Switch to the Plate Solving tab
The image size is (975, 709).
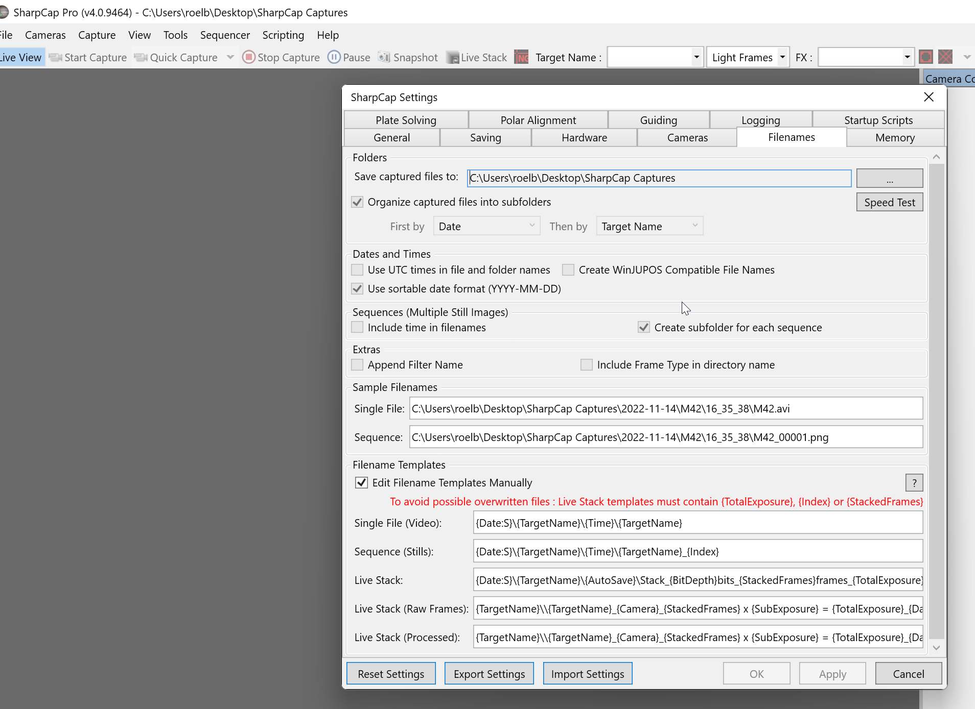(x=406, y=120)
